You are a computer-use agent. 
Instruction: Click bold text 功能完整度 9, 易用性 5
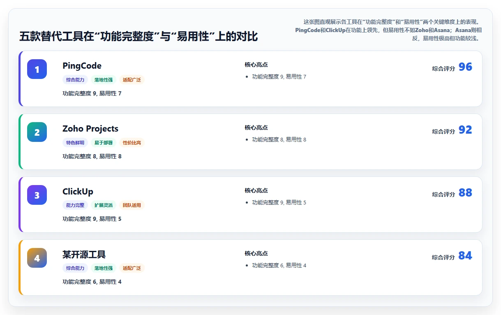click(x=92, y=219)
